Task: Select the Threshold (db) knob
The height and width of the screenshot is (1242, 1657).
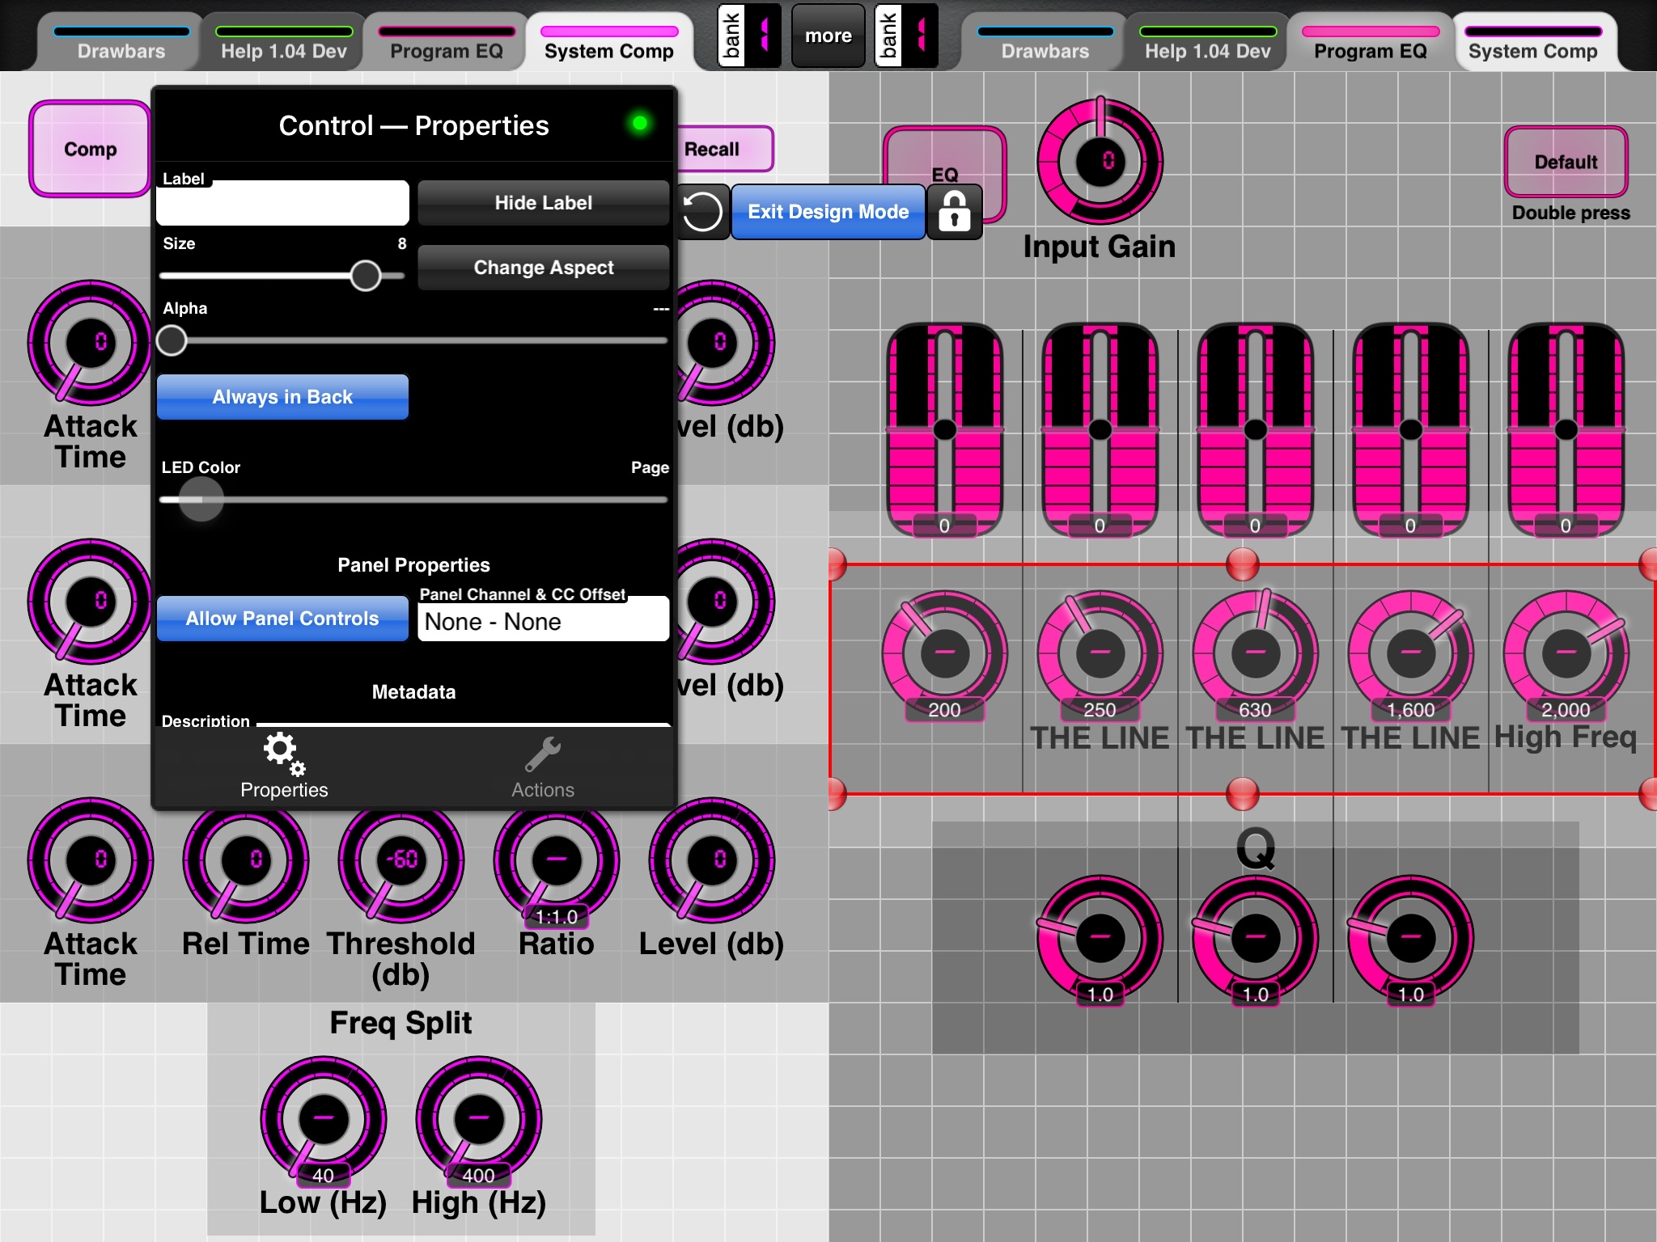Action: [401, 860]
